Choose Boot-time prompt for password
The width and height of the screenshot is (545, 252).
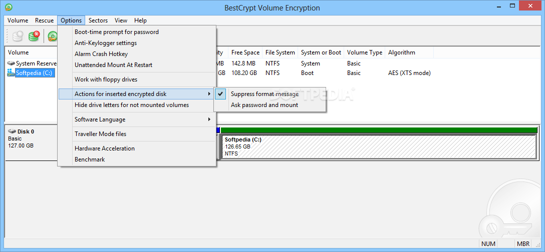pyautogui.click(x=137, y=32)
